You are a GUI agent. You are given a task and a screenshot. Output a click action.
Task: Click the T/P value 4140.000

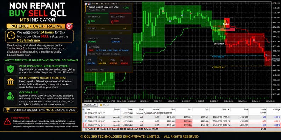coord(205,121)
